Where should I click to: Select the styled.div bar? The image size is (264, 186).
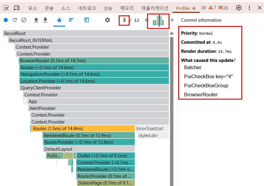click(153, 135)
